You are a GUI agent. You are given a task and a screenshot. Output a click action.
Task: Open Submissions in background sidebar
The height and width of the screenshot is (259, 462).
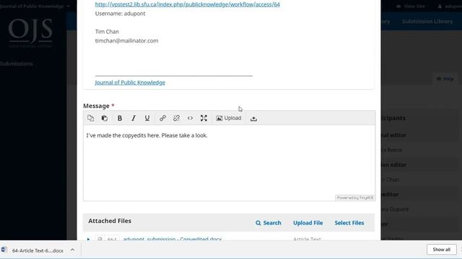pyautogui.click(x=17, y=64)
